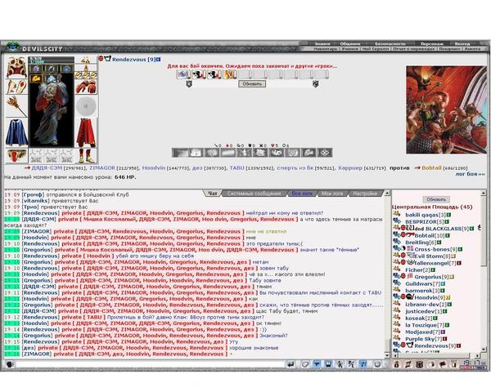
Task: Click Обновить button above the player list
Action: 436,199
